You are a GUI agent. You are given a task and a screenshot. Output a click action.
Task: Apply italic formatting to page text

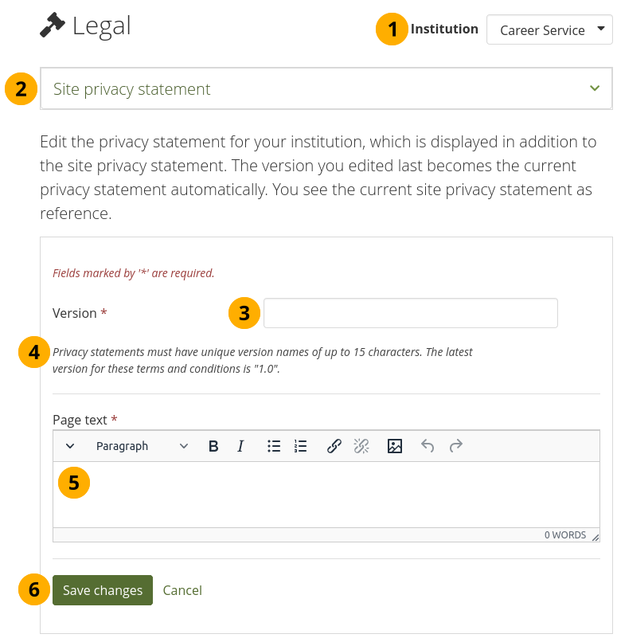(240, 446)
